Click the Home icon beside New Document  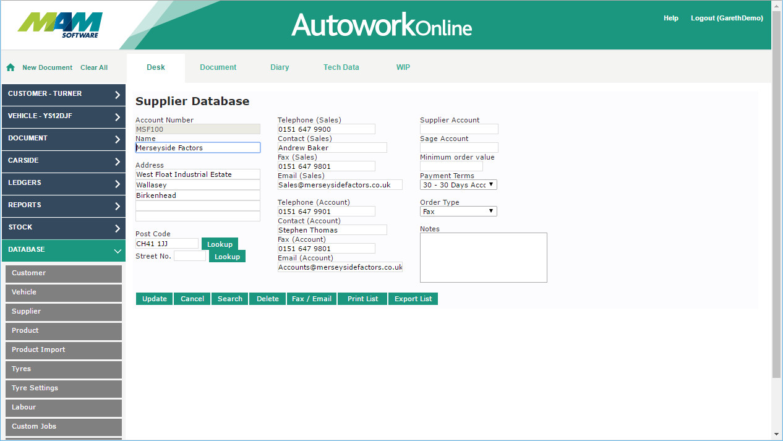(x=11, y=67)
